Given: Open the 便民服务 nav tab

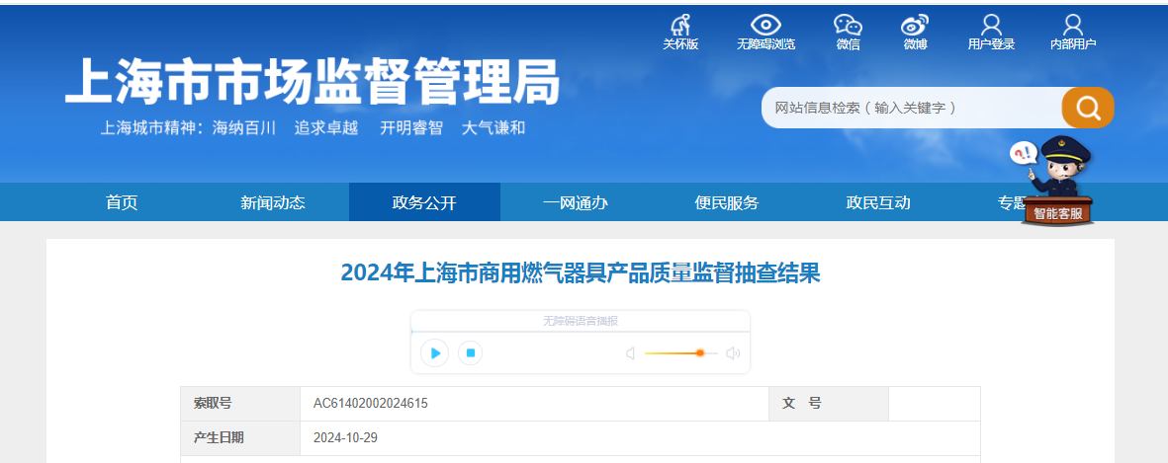Looking at the screenshot, I should [726, 202].
